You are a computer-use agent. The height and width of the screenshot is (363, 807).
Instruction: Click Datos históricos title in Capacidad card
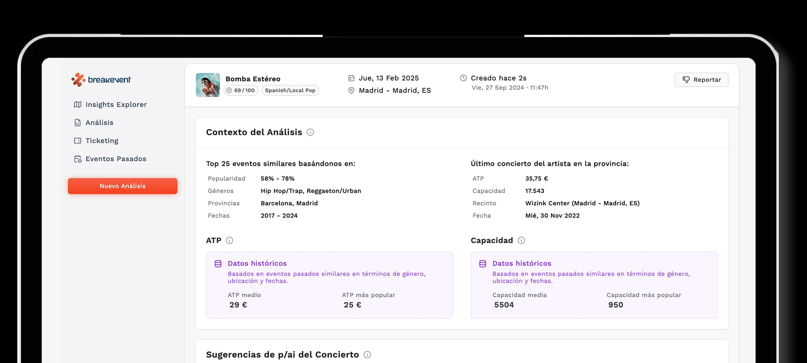click(x=522, y=263)
